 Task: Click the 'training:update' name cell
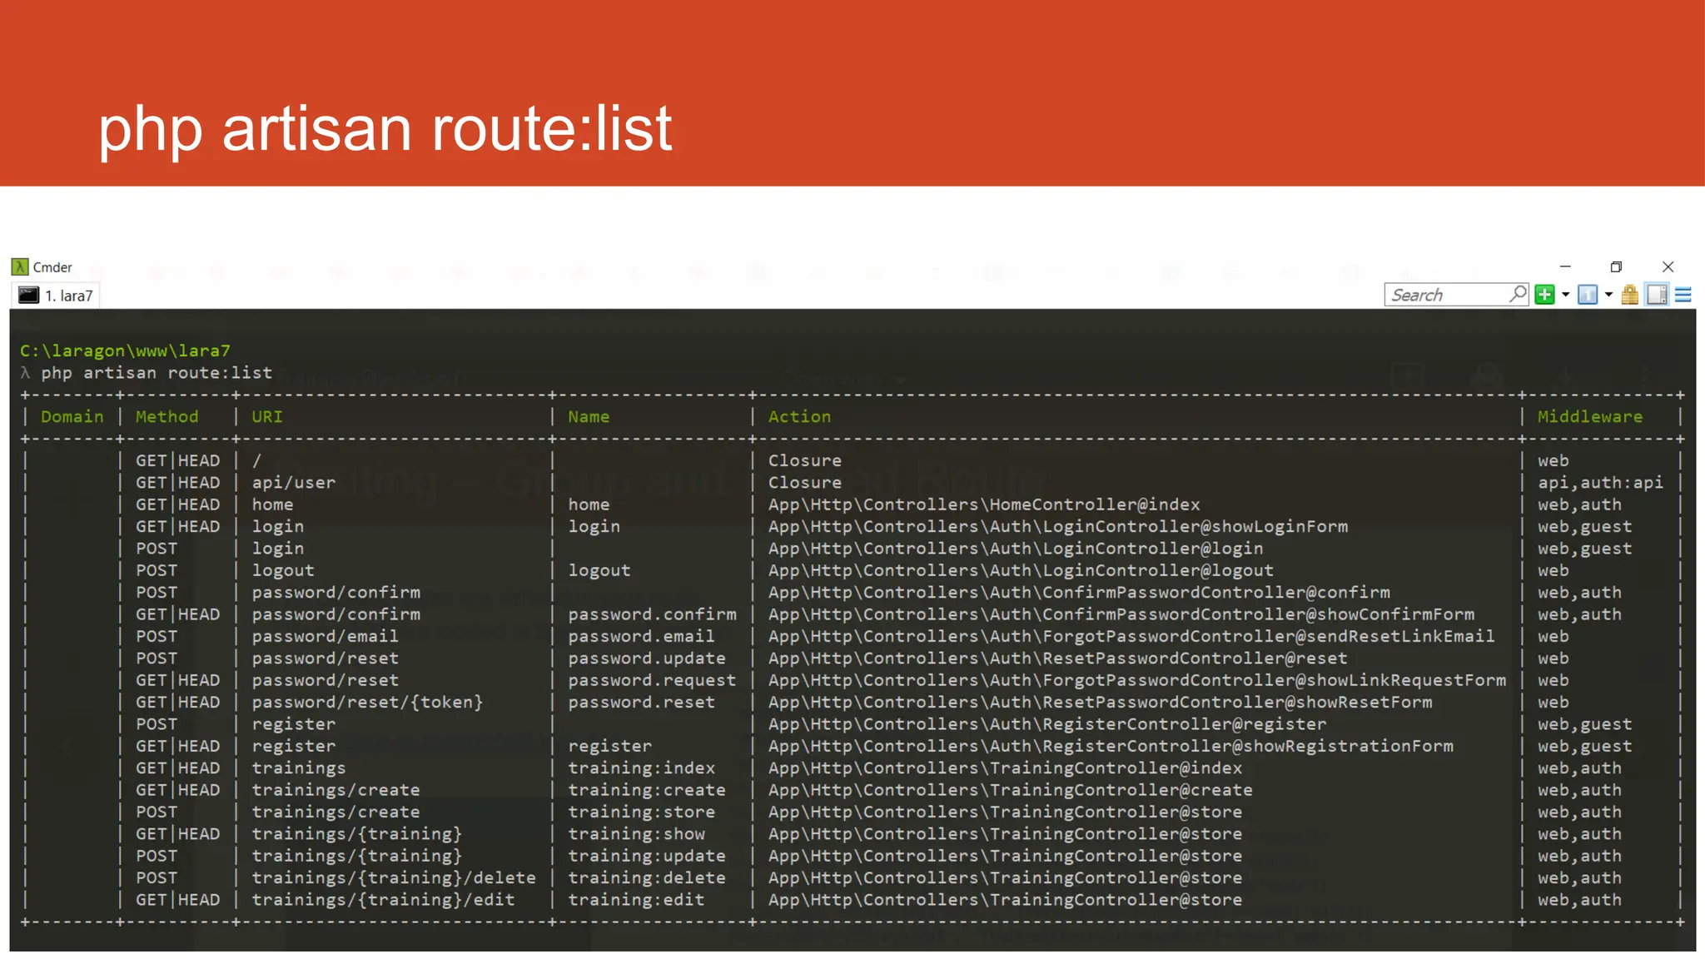[x=647, y=856]
